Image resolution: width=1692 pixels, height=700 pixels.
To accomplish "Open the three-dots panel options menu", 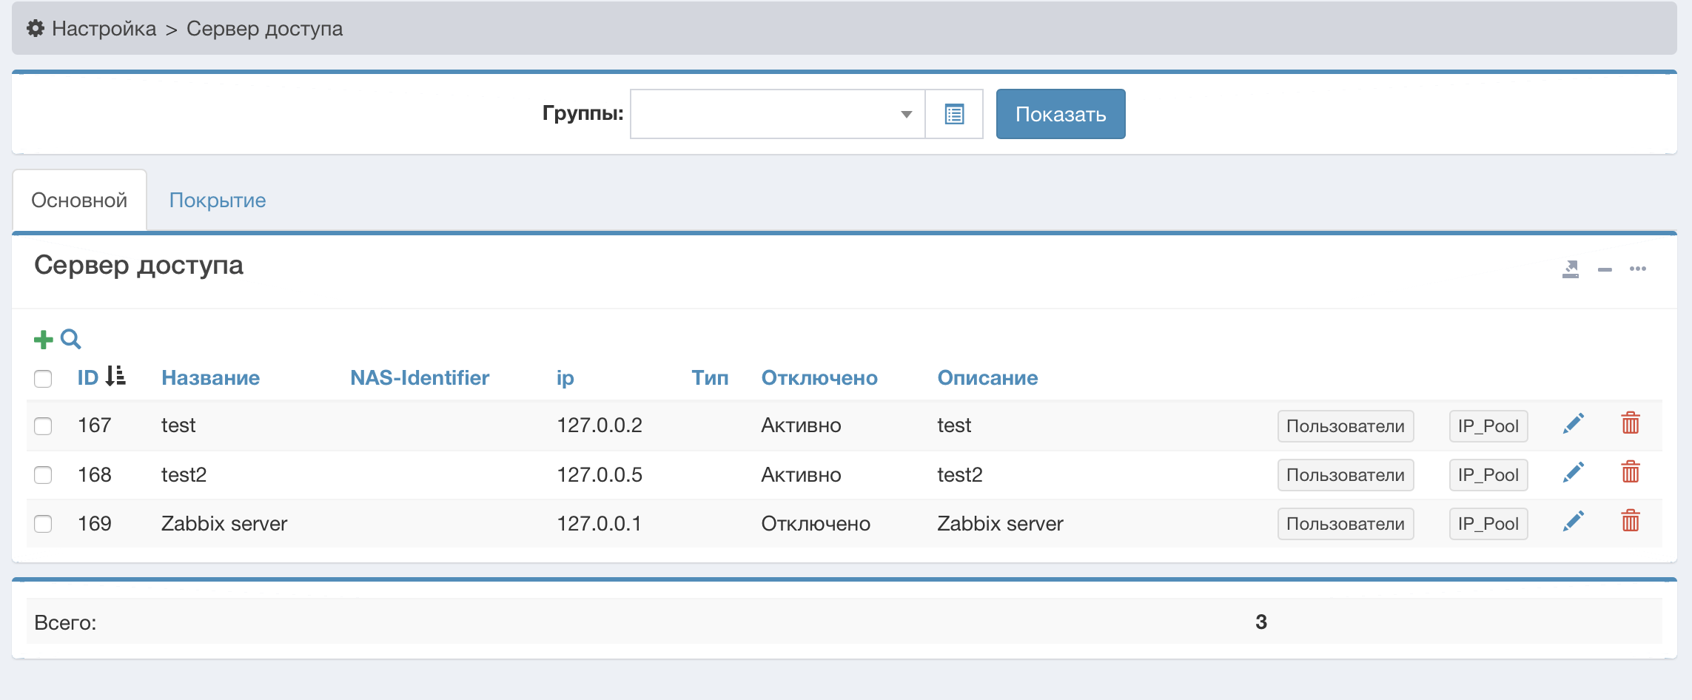I will 1637,269.
